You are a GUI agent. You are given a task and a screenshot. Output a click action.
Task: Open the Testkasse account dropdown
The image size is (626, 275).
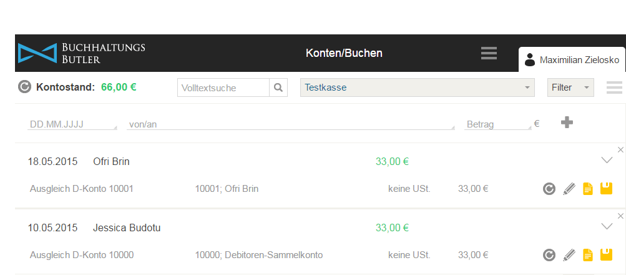click(417, 87)
